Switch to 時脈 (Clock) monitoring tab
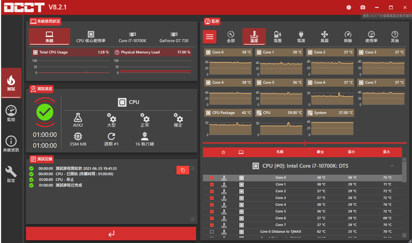This screenshot has height=243, width=412. (348, 37)
